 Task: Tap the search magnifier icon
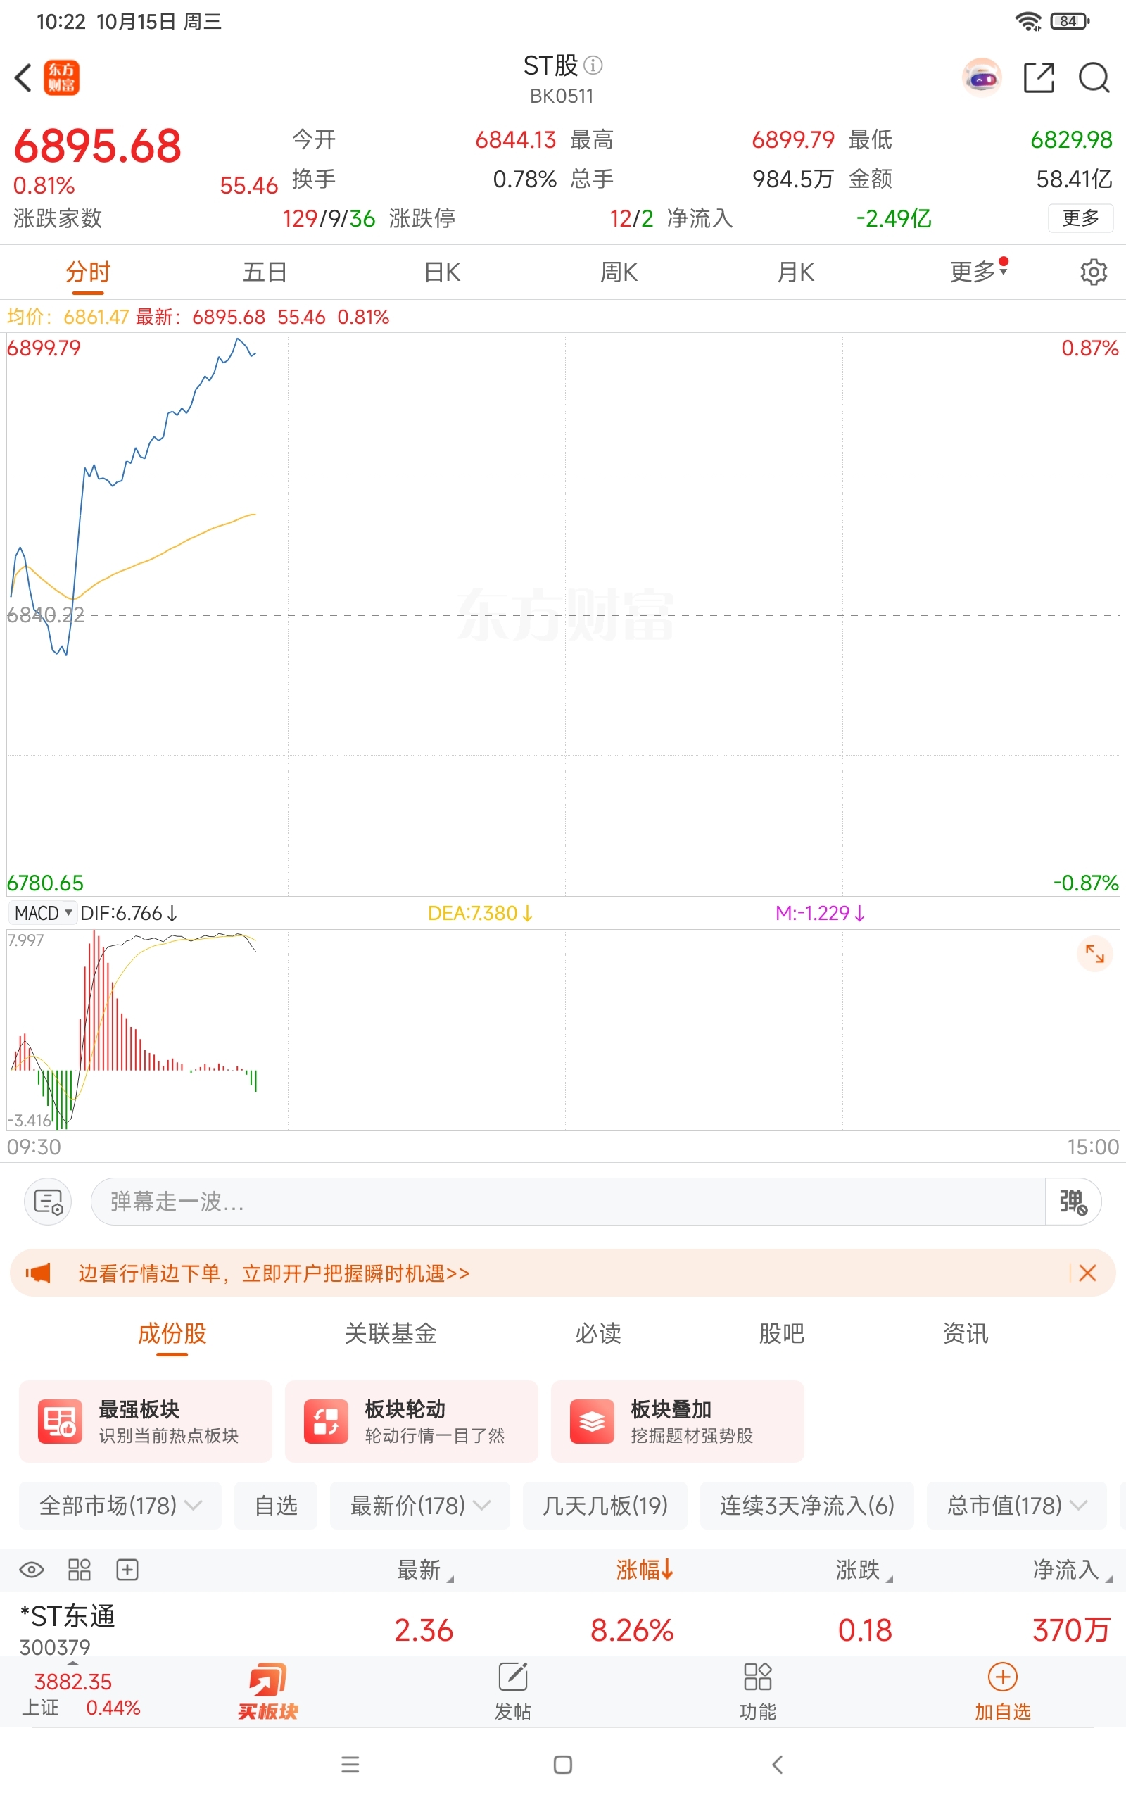tap(1093, 77)
